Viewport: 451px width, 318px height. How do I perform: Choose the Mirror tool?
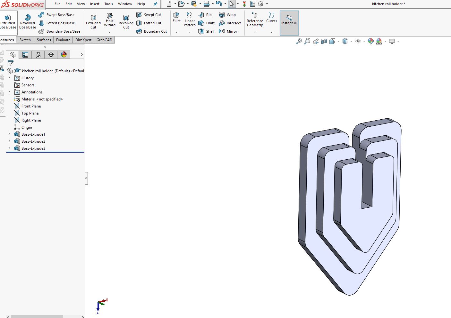pyautogui.click(x=228, y=31)
